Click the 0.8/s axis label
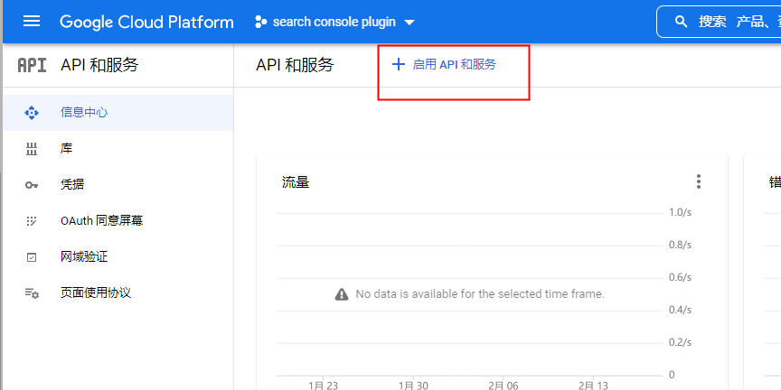 [680, 245]
